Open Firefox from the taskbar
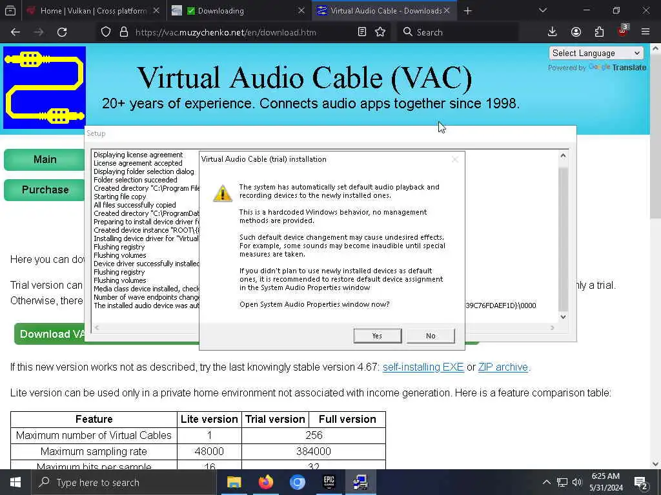 tap(265, 482)
